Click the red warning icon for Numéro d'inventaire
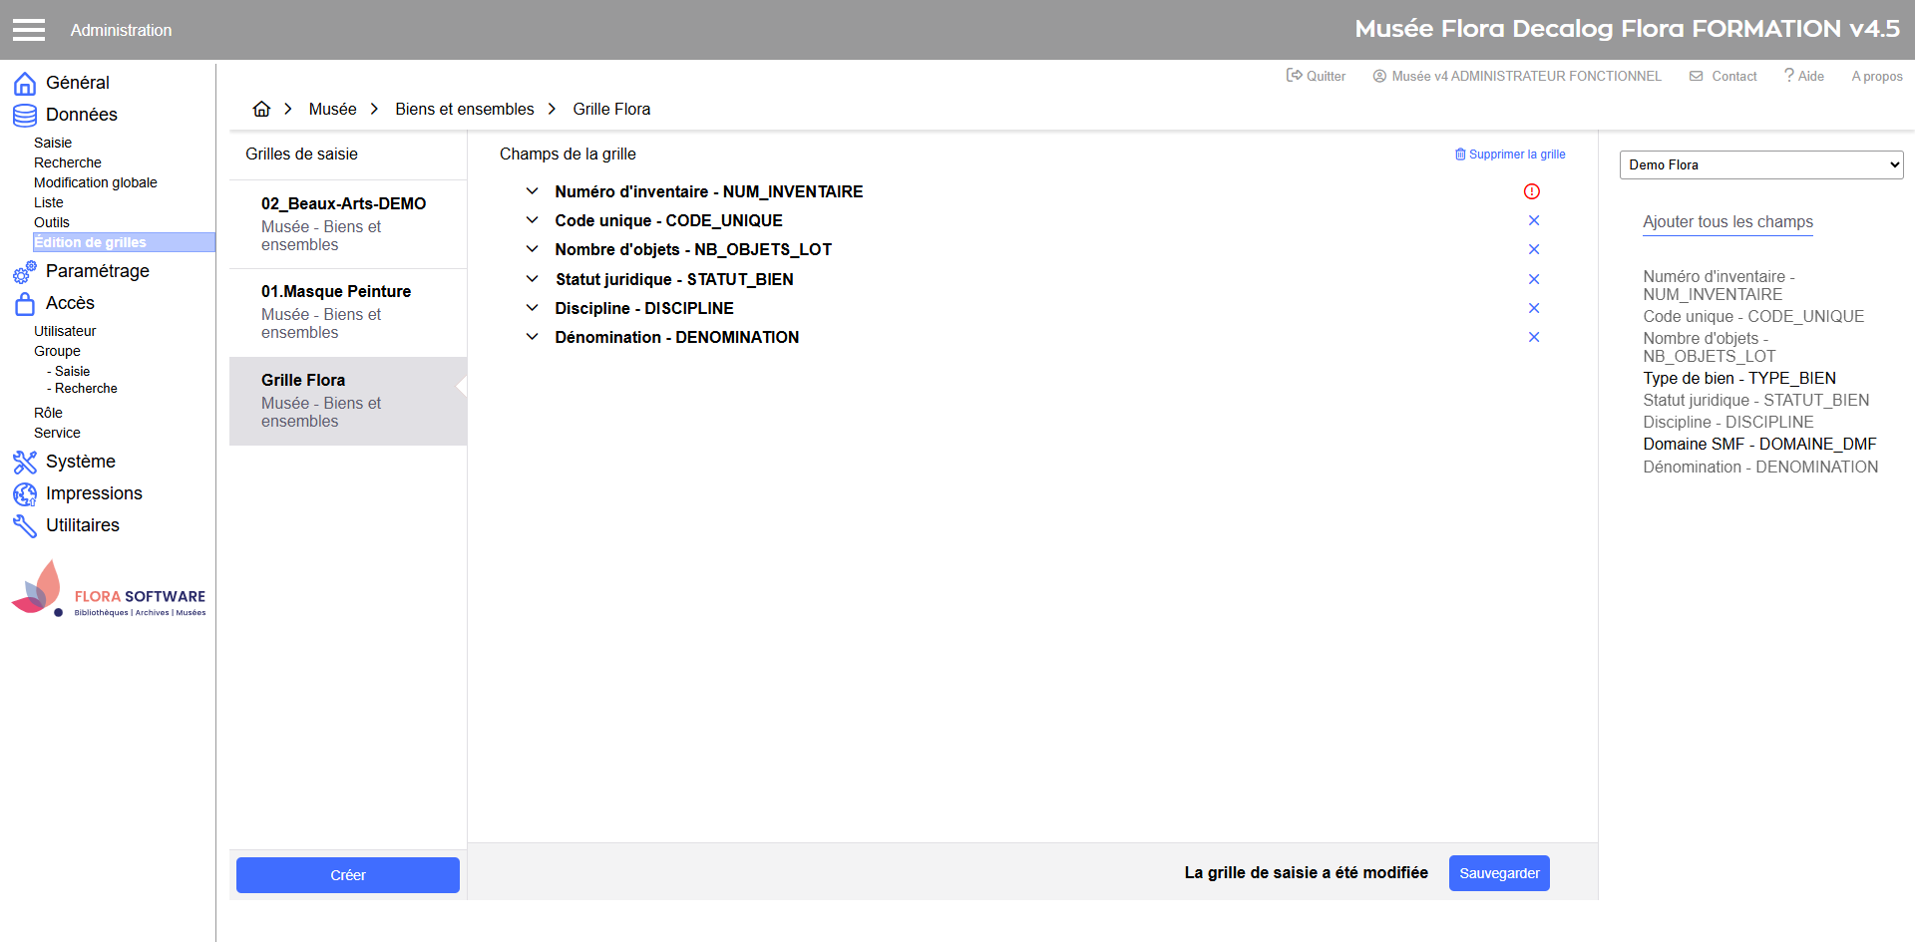The image size is (1915, 942). (x=1532, y=191)
